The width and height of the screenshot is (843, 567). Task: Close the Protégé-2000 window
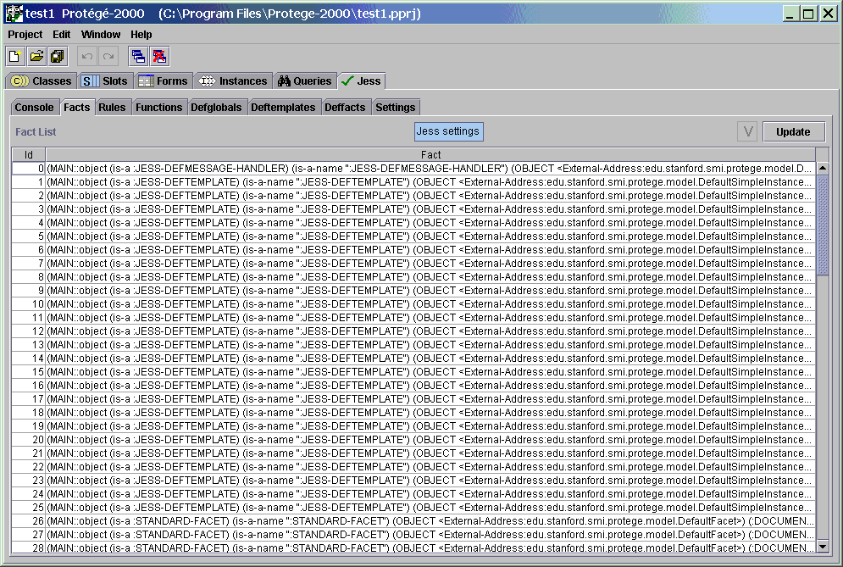(828, 14)
